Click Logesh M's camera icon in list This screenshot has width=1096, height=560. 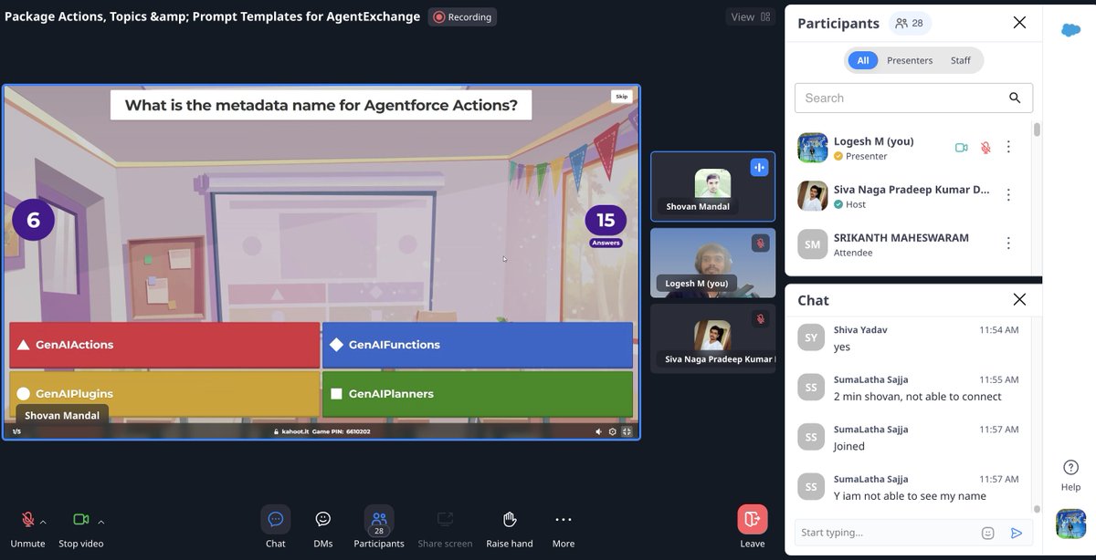click(x=961, y=147)
